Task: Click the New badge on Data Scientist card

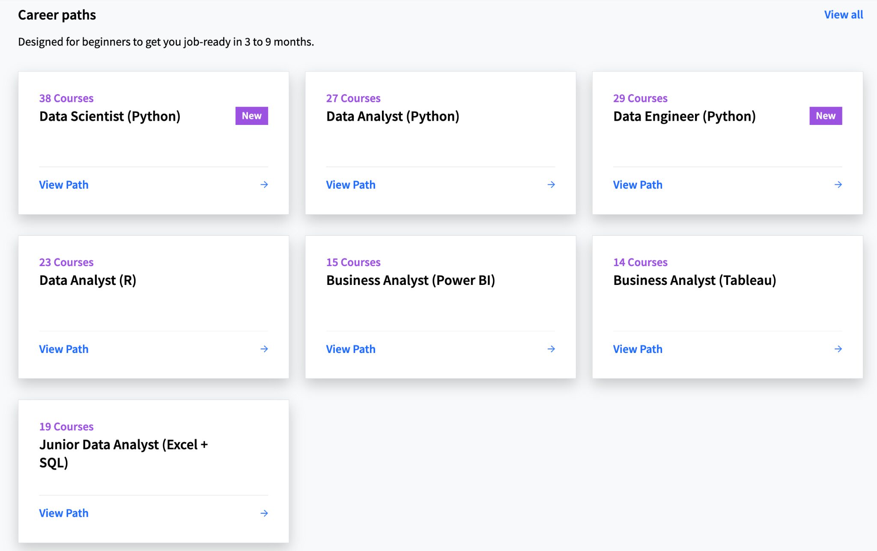Action: (x=251, y=115)
